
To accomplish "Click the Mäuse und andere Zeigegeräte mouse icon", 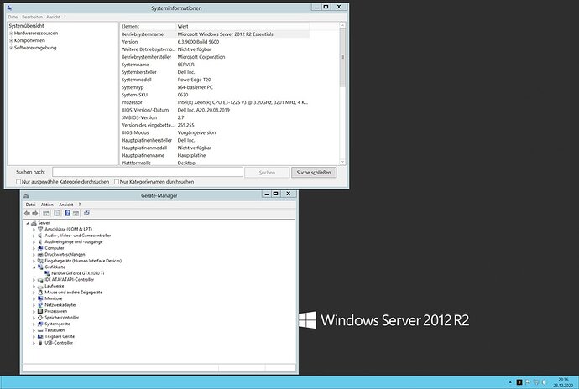I will (40, 293).
